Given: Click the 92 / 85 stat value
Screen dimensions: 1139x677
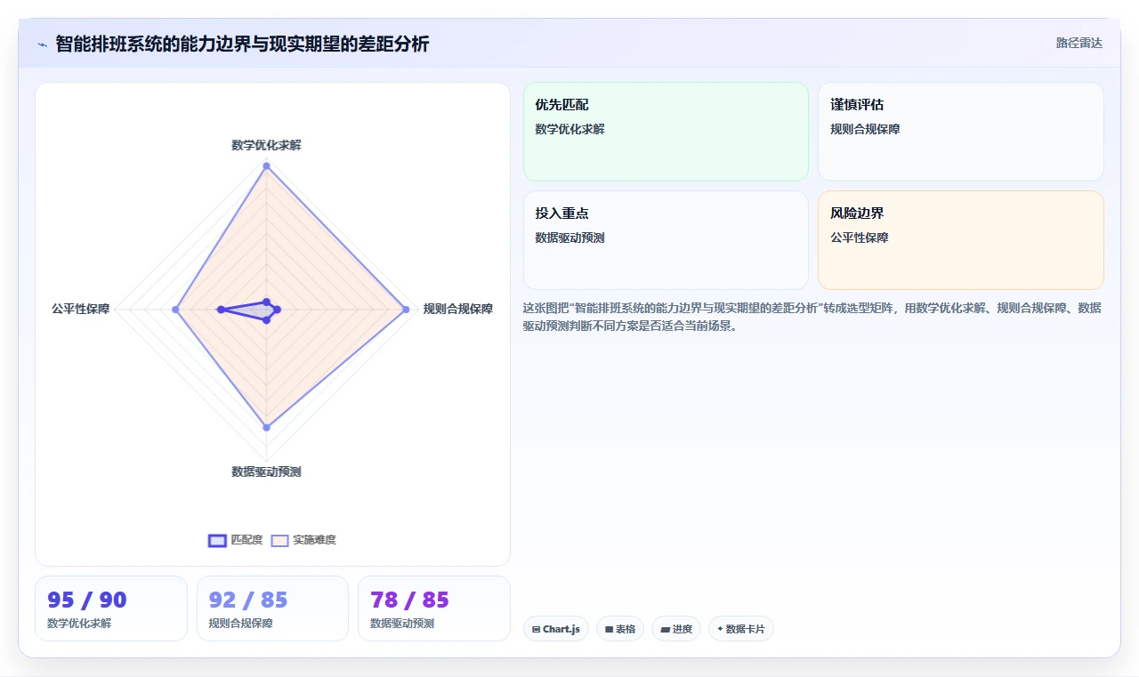Looking at the screenshot, I should 248,600.
